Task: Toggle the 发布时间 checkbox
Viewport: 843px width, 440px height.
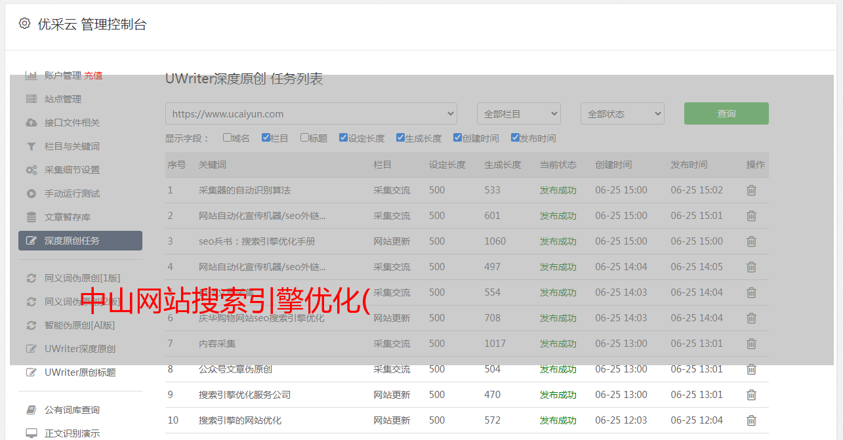Action: (514, 138)
